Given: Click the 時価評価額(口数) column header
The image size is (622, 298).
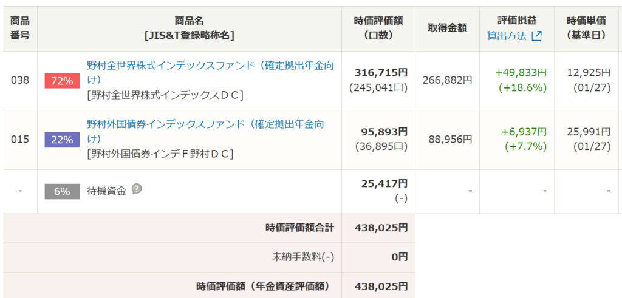Looking at the screenshot, I should [x=378, y=28].
